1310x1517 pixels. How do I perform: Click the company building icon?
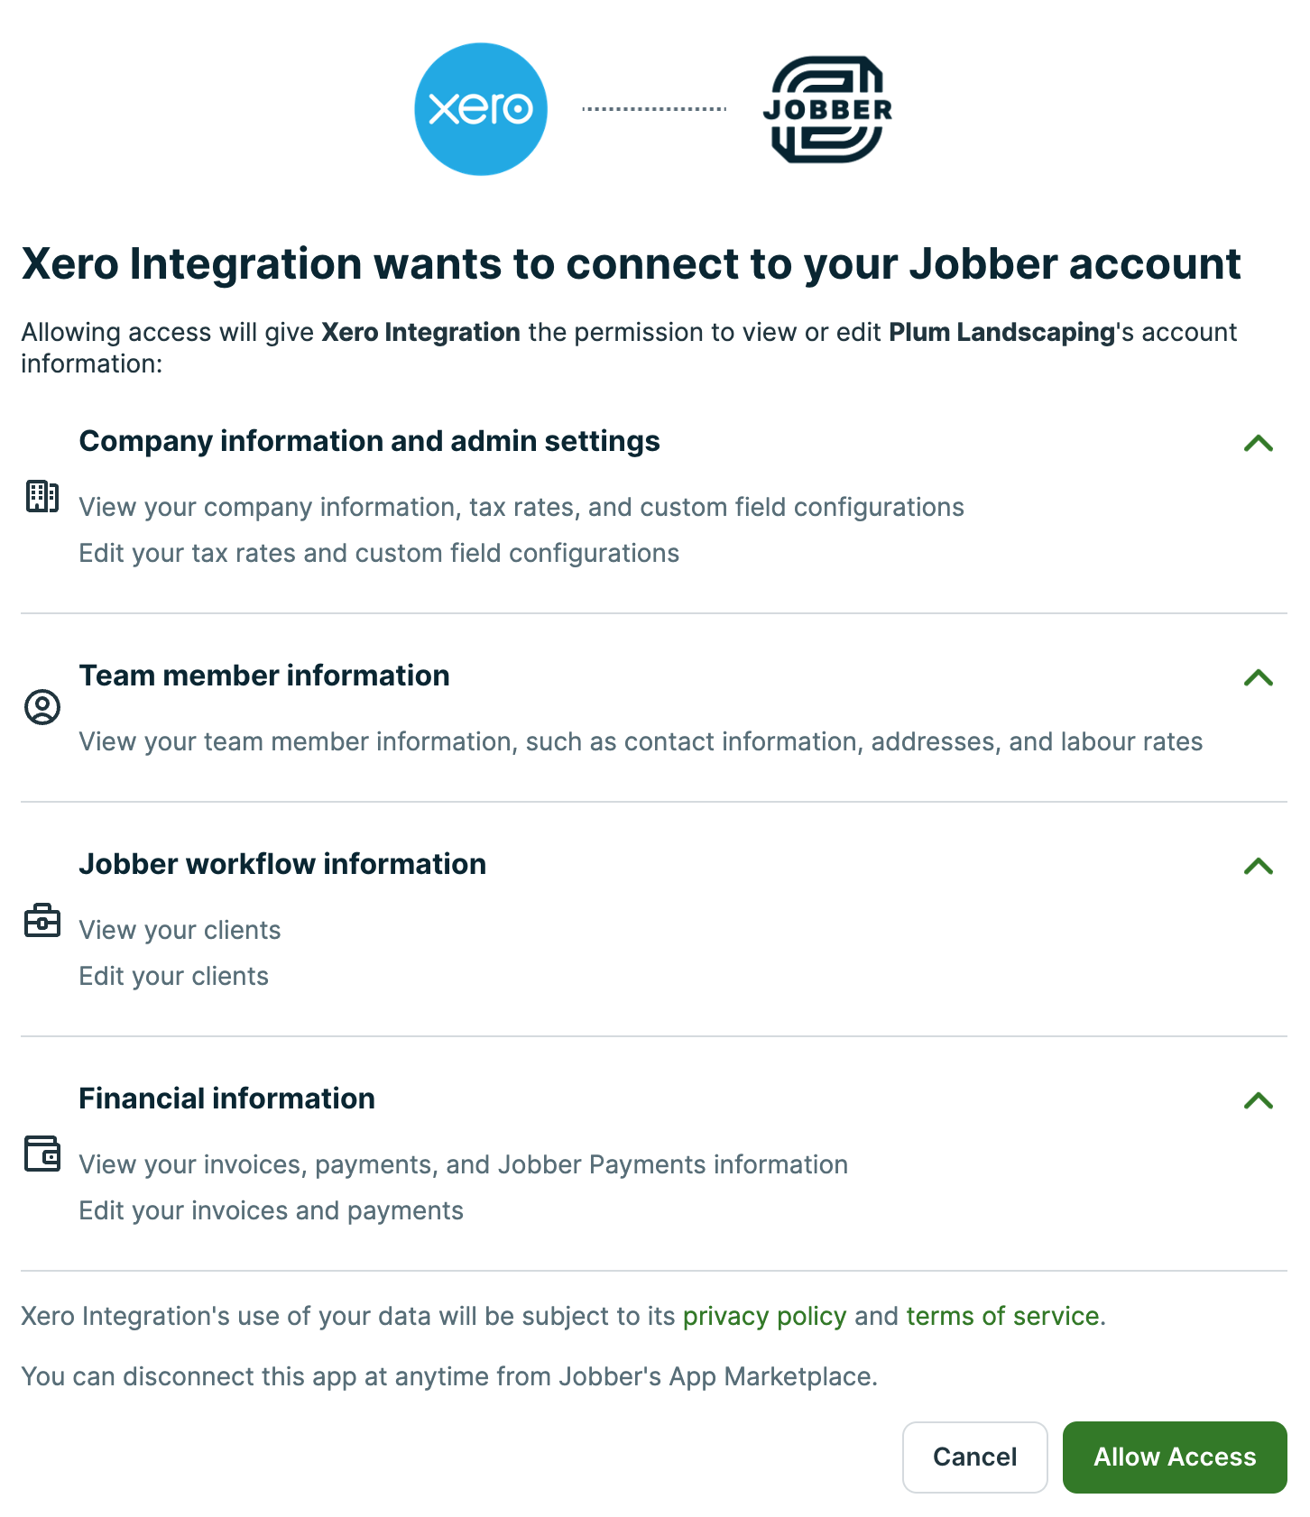click(x=42, y=496)
